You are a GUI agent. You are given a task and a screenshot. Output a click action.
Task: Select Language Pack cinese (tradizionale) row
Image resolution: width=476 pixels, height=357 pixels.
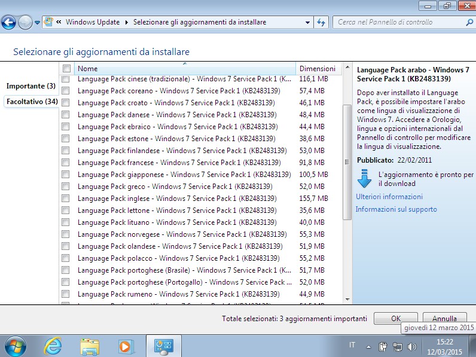185,79
